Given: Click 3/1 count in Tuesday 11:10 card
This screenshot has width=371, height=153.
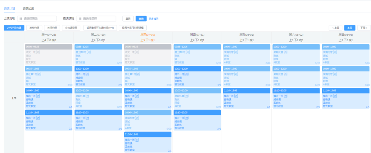Looking at the screenshot, I should point(120,129).
